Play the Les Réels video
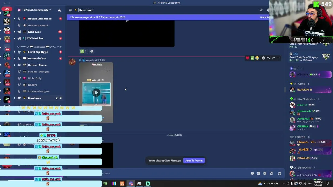 coord(96,93)
